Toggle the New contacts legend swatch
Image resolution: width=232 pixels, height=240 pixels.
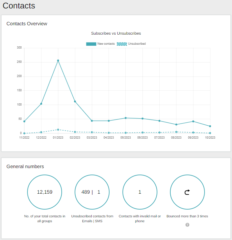click(91, 44)
